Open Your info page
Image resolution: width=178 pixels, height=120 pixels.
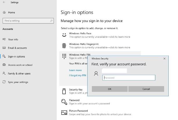click(13, 39)
